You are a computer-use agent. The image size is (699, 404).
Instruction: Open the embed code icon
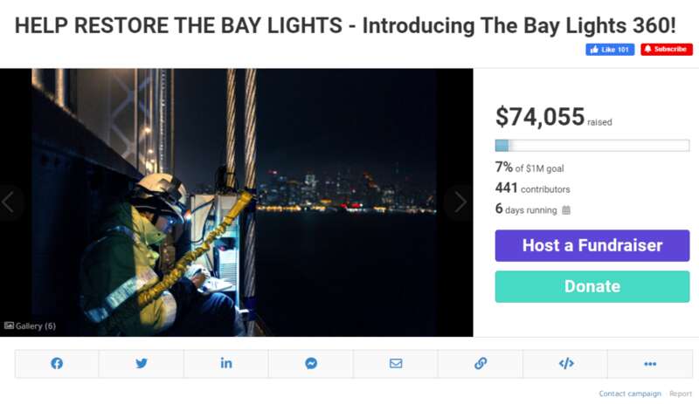[x=565, y=364]
